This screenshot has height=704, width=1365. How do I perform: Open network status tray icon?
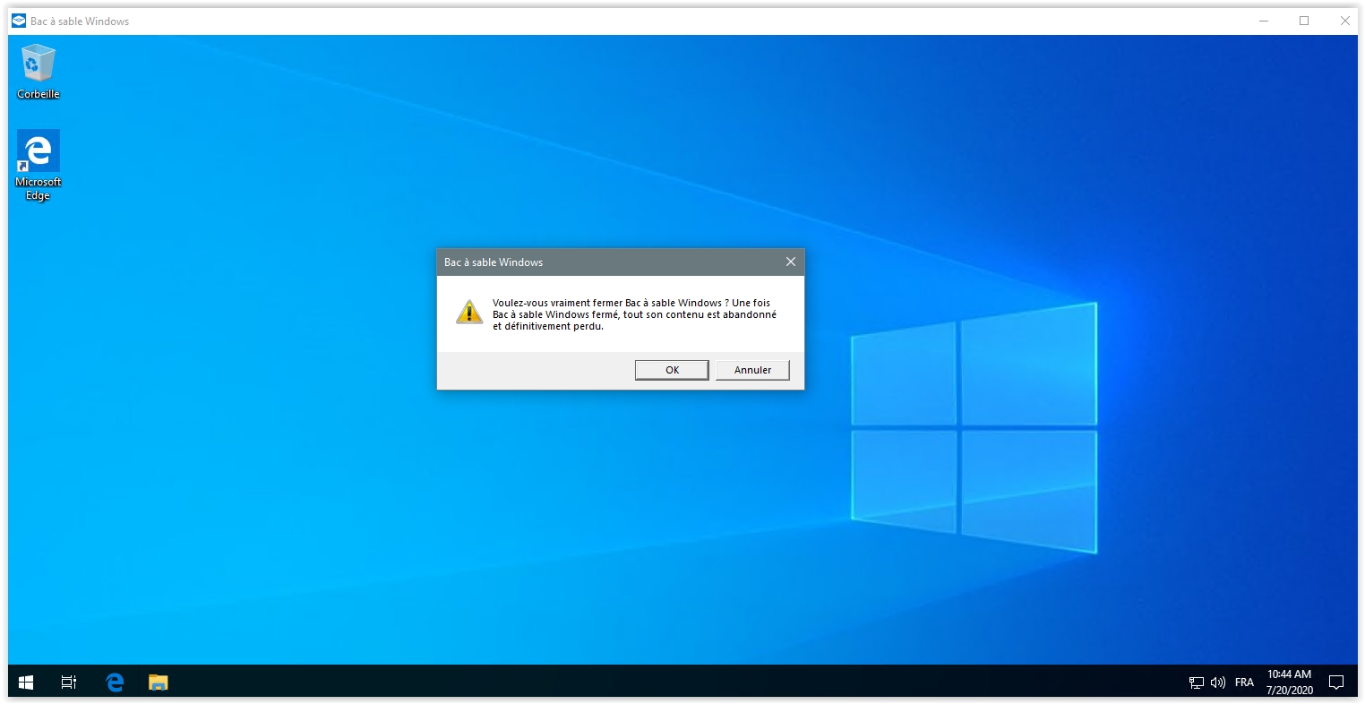pos(1196,683)
